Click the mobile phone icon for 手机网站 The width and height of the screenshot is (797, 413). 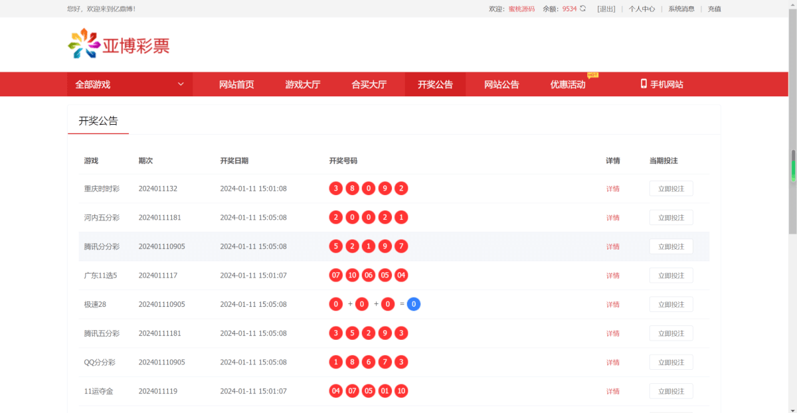tap(643, 84)
